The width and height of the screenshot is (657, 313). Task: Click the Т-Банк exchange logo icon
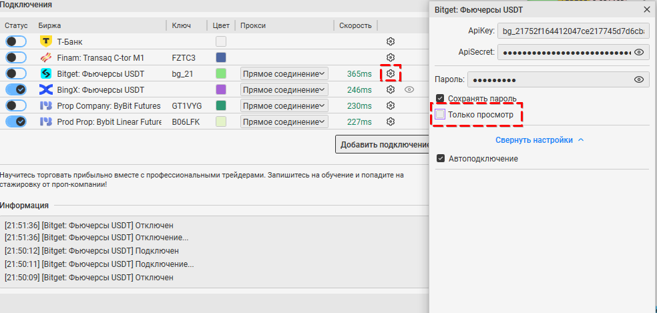(45, 41)
